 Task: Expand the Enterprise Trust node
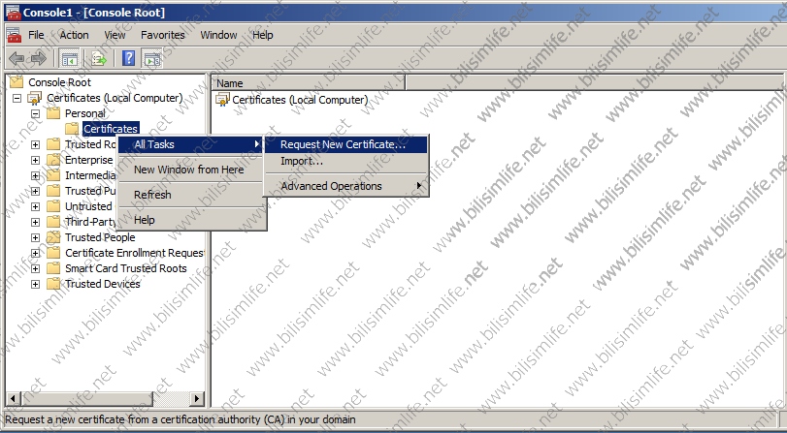click(35, 161)
